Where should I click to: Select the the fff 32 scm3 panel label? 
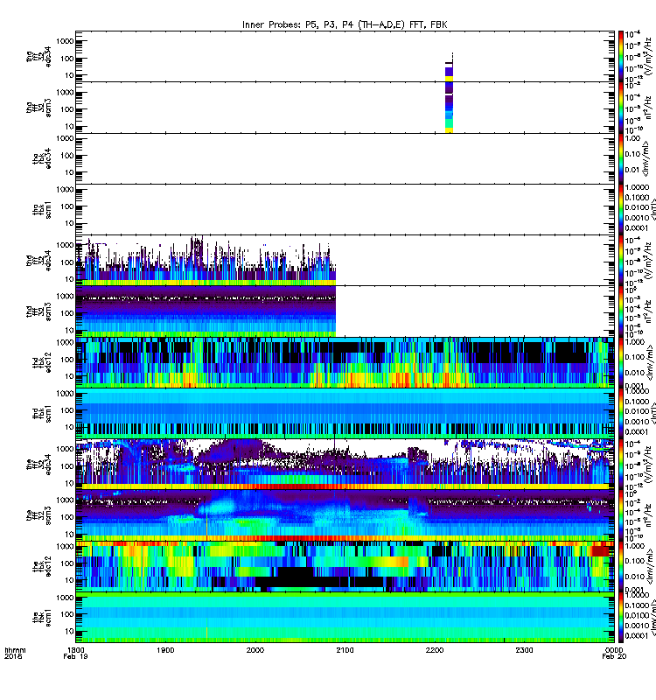point(38,515)
